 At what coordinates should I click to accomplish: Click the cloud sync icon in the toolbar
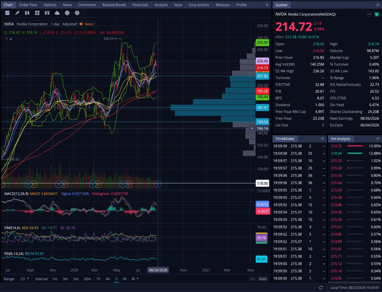point(57,13)
